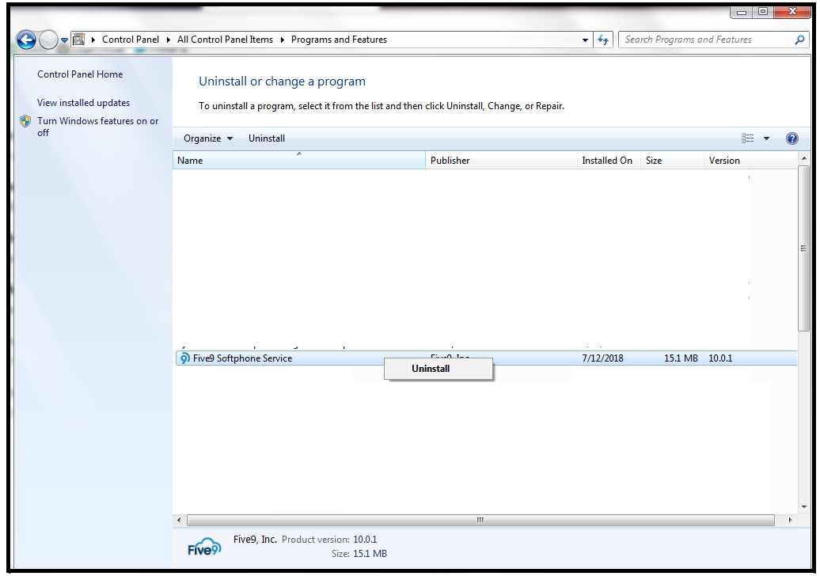Open the recent pages dropdown arrow
Screen dimensions: 820x576
pos(64,40)
